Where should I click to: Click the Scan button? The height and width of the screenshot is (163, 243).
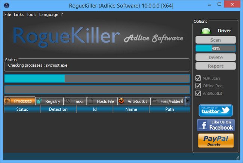pyautogui.click(x=216, y=40)
